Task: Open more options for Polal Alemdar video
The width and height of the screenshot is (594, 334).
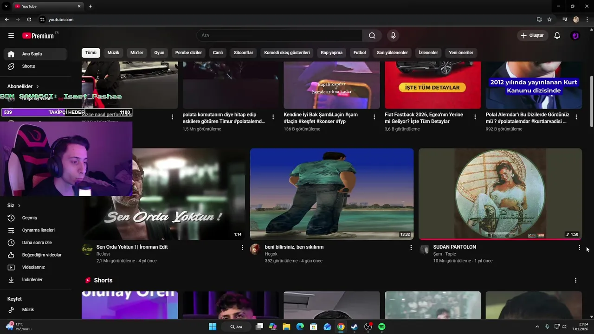Action: coord(576,117)
